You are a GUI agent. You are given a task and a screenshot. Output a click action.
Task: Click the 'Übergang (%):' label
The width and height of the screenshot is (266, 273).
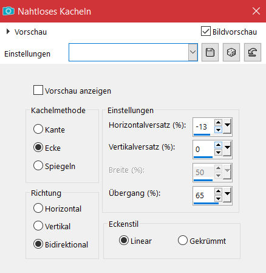coord(134,193)
